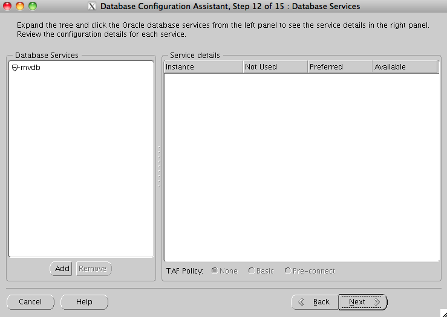Zoom the window with the green button
Screen dimensions: 447x317
click(x=32, y=7)
